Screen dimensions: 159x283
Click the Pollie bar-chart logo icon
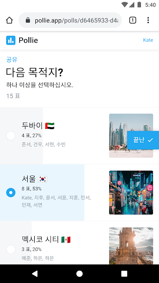click(x=11, y=40)
